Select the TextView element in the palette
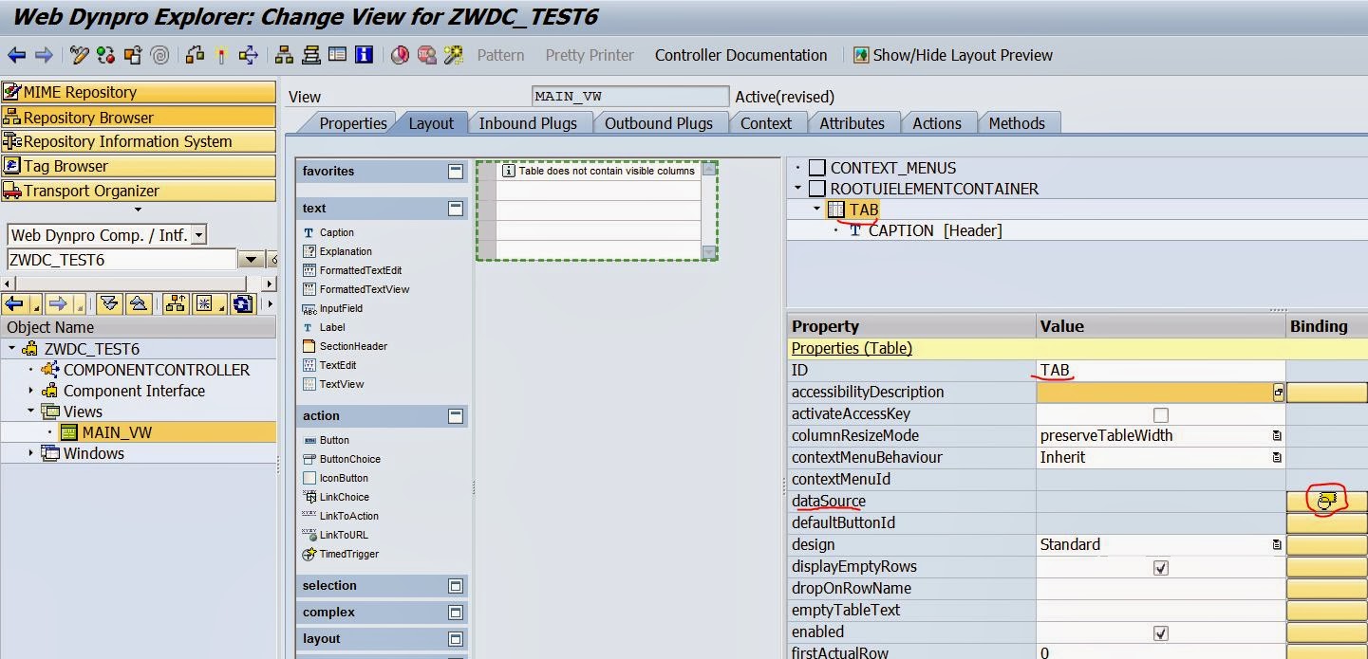This screenshot has width=1368, height=659. pyautogui.click(x=341, y=384)
